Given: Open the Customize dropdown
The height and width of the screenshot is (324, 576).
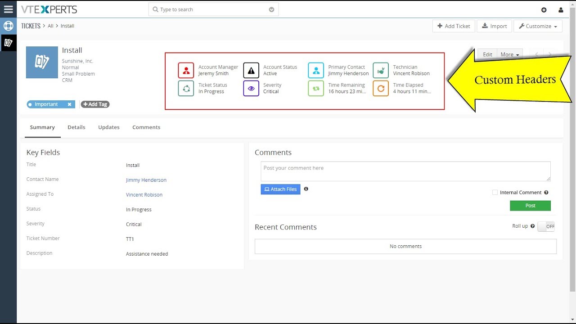Looking at the screenshot, I should (538, 26).
